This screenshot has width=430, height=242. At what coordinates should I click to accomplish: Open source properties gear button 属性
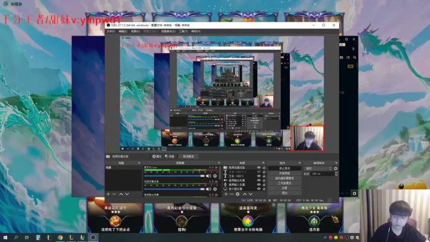point(157,156)
